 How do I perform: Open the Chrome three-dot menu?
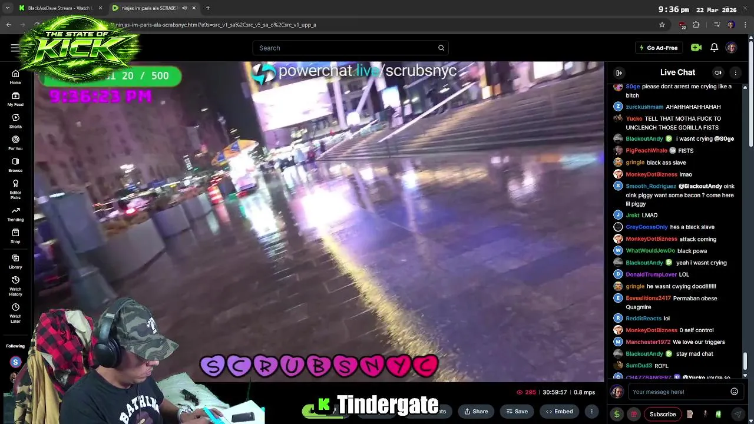745,25
